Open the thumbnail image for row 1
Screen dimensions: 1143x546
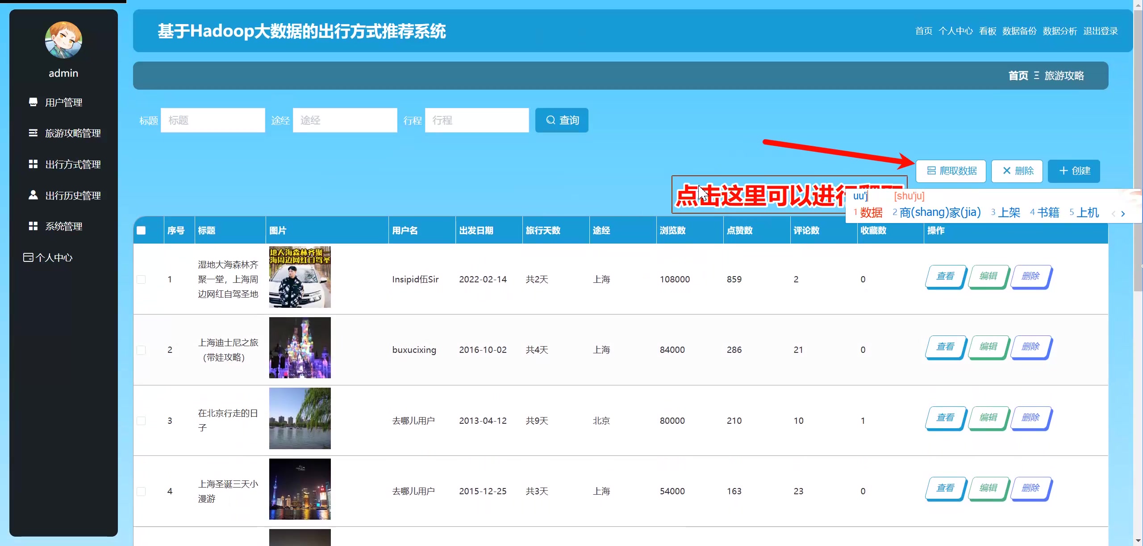300,277
